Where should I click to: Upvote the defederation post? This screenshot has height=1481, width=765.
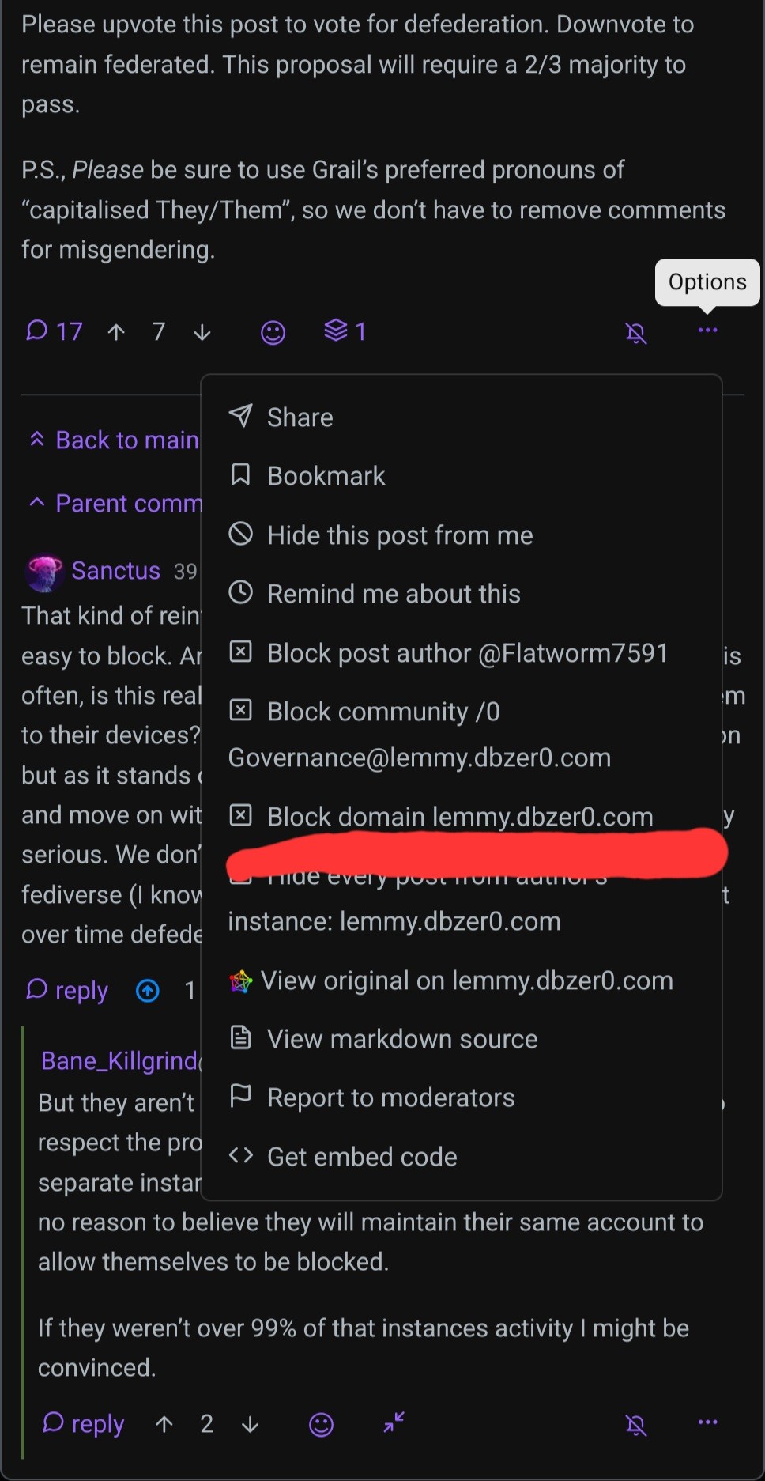[116, 332]
